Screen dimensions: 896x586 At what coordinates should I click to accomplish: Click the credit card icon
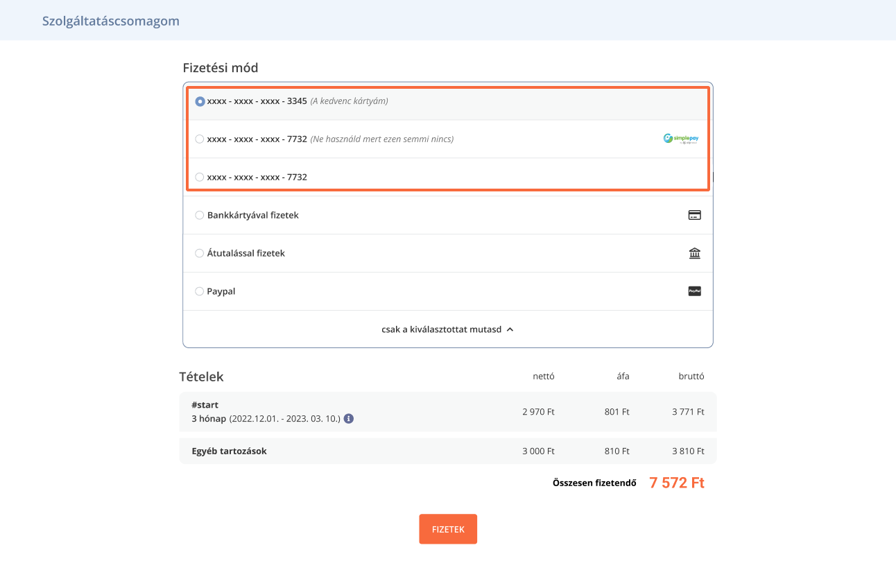(x=694, y=215)
